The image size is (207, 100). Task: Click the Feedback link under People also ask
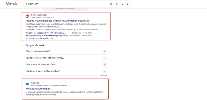point(104,75)
